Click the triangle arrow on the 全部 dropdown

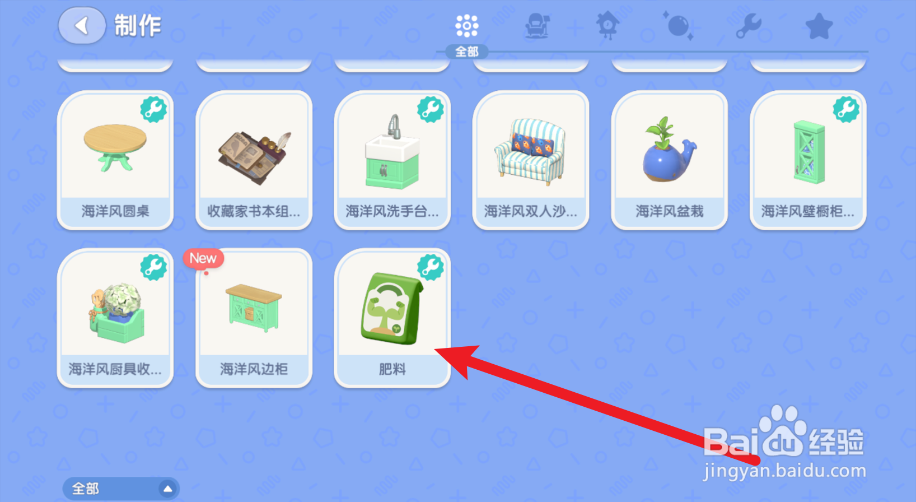pyautogui.click(x=167, y=489)
